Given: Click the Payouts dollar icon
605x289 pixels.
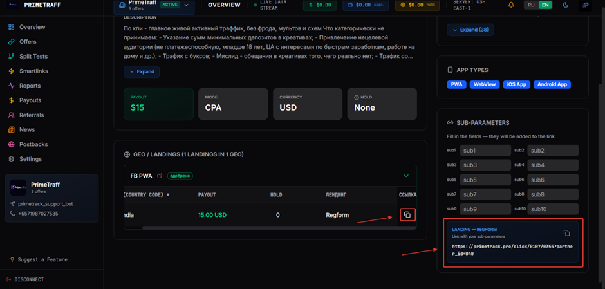Looking at the screenshot, I should tap(12, 100).
